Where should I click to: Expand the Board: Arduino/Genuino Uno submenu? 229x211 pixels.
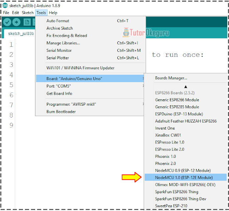90,79
